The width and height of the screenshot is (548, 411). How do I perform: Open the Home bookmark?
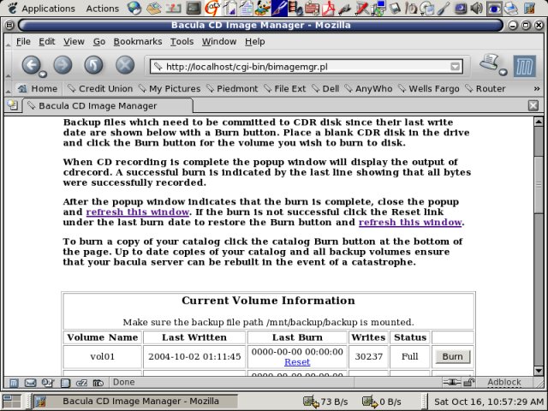coord(38,89)
